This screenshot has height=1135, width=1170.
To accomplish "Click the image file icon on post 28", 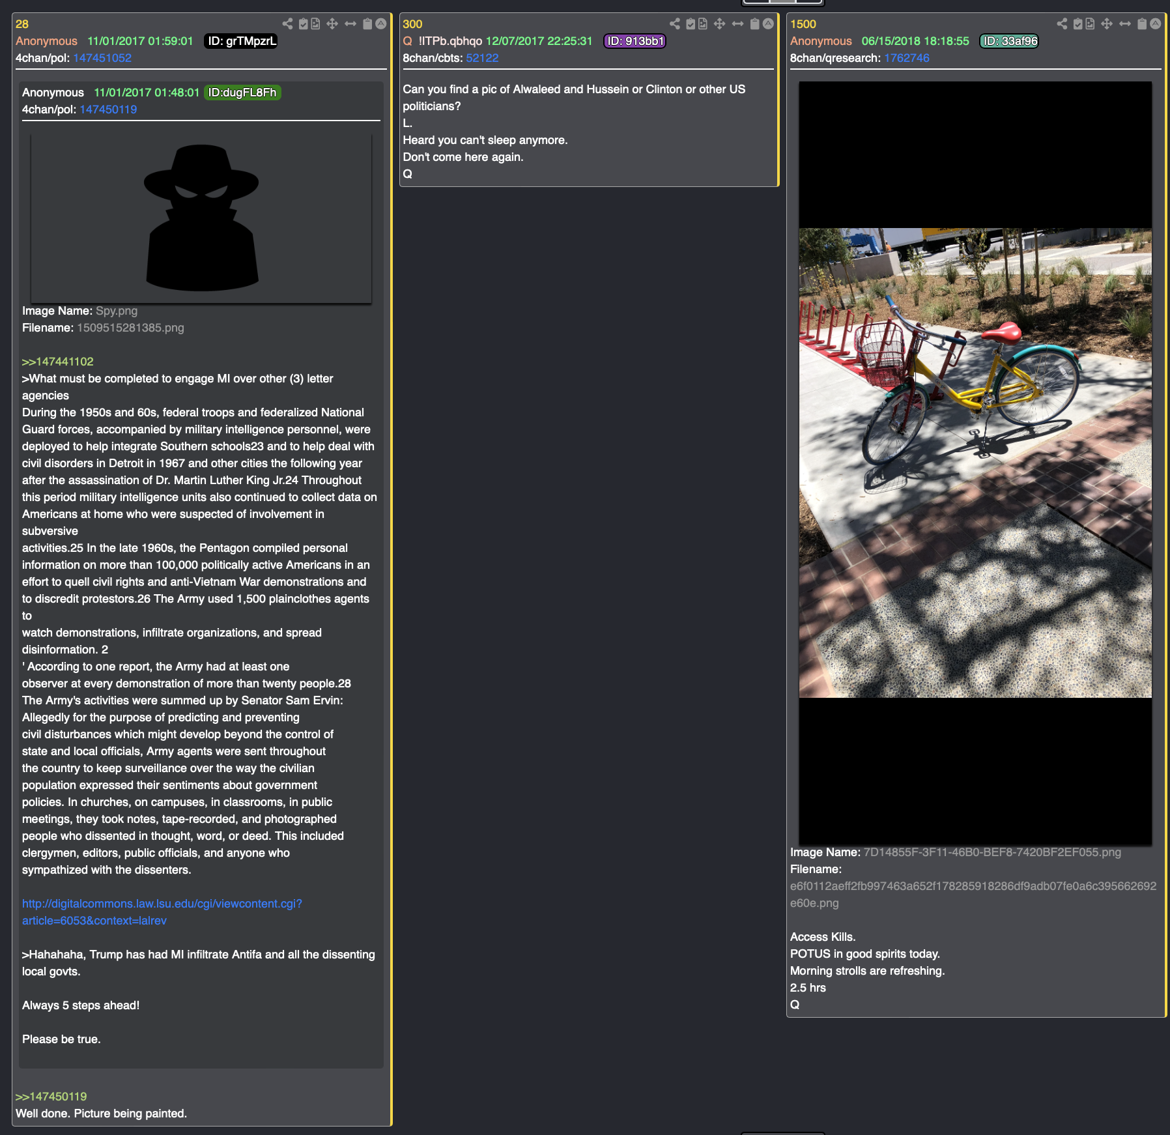I will pos(315,24).
